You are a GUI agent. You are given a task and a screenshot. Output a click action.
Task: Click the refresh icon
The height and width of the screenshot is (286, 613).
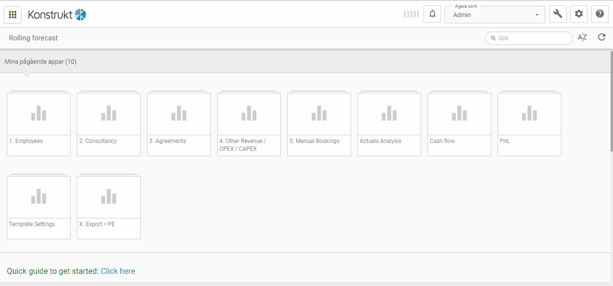click(602, 37)
